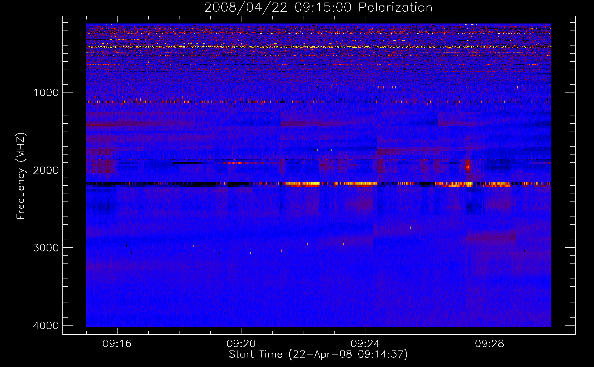Click the 09:28 time tick label

489,344
